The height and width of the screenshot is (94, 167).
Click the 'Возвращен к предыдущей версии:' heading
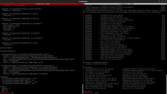tap(96, 62)
